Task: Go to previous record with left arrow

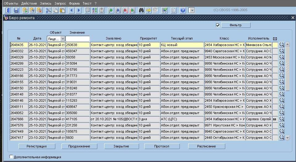Action: coord(72,10)
